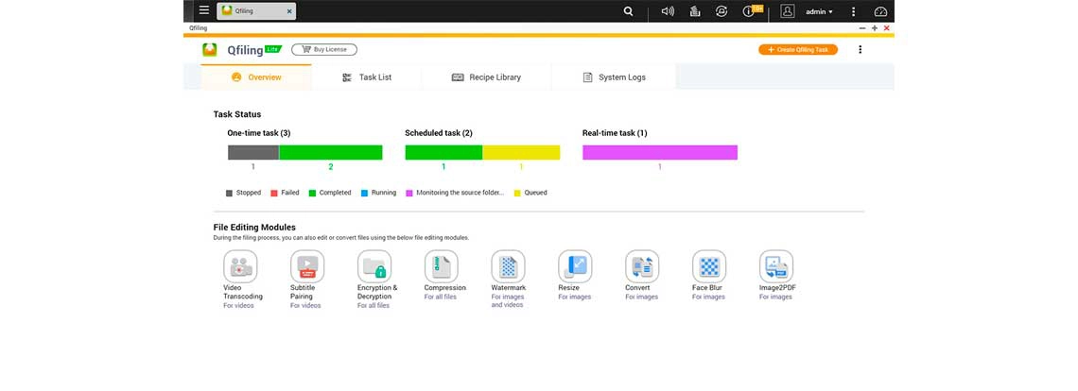Open the Convert module icon
The width and height of the screenshot is (1078, 391).
(642, 266)
